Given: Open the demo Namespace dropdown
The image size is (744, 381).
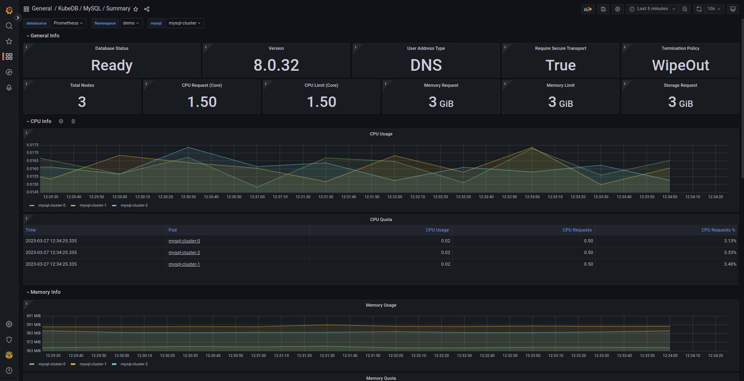Looking at the screenshot, I should [x=131, y=23].
